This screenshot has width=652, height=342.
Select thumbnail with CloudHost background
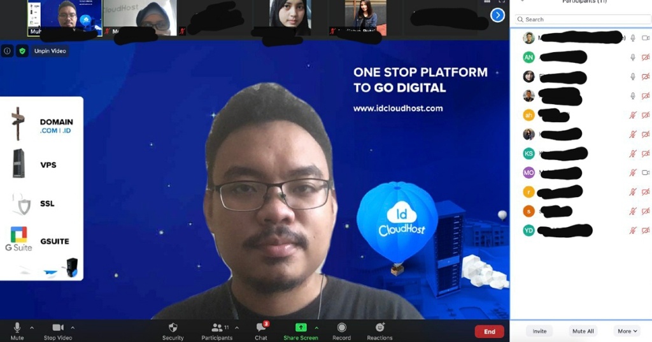coord(139,18)
